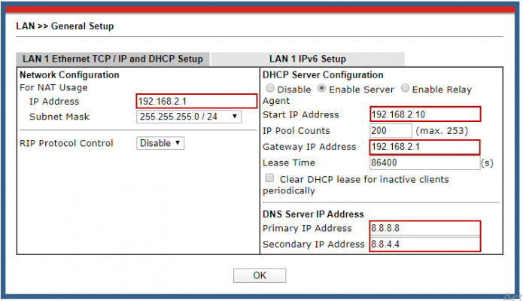Edit the Primary IP Address DNS field
The height and width of the screenshot is (301, 523).
pos(424,228)
